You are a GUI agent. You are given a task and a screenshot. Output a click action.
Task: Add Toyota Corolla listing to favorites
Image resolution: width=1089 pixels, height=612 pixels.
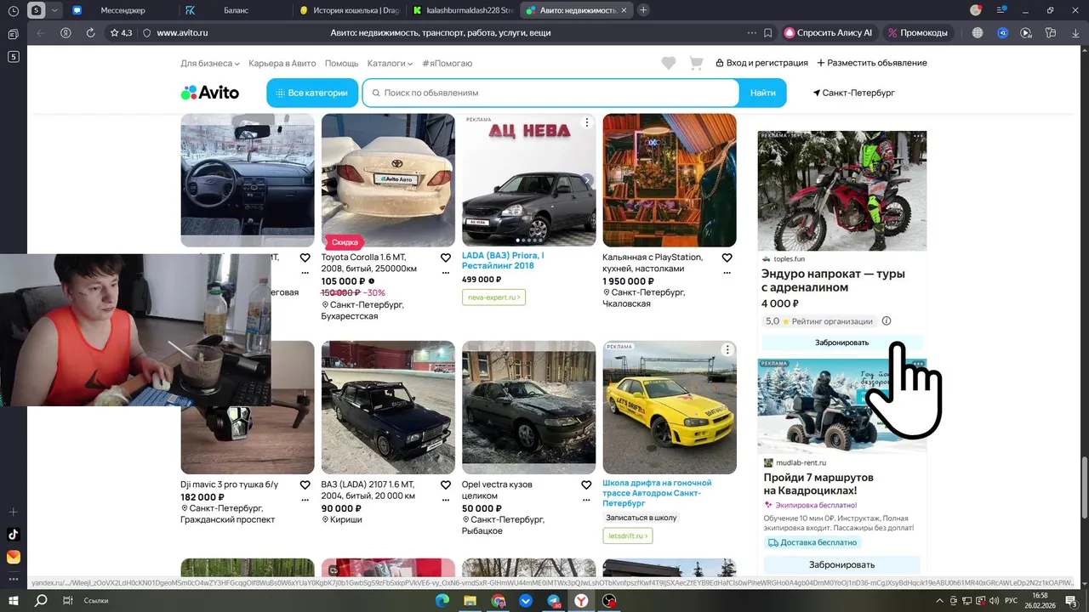coord(446,258)
